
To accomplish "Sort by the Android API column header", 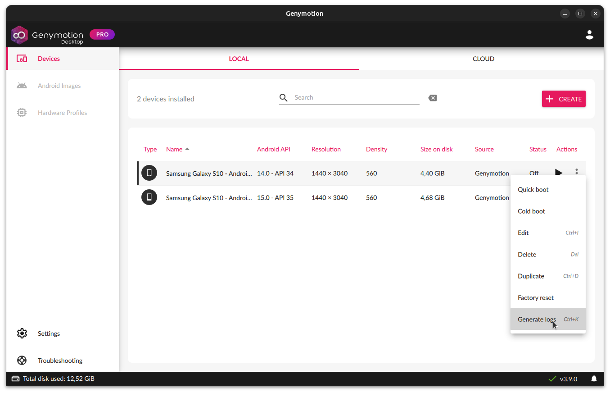I will (274, 149).
